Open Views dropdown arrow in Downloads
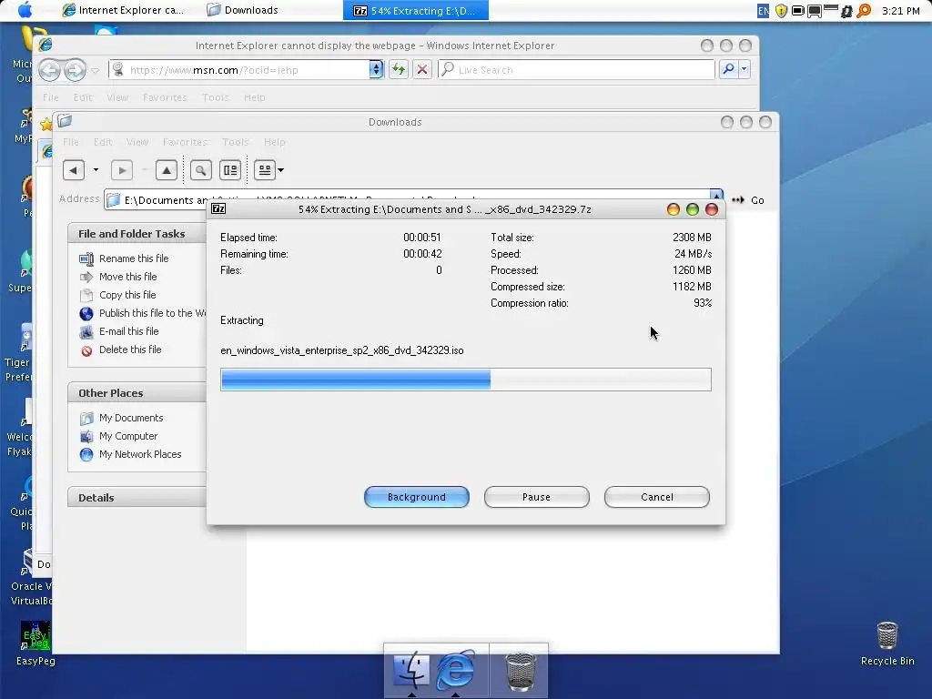The width and height of the screenshot is (932, 699). coord(281,170)
